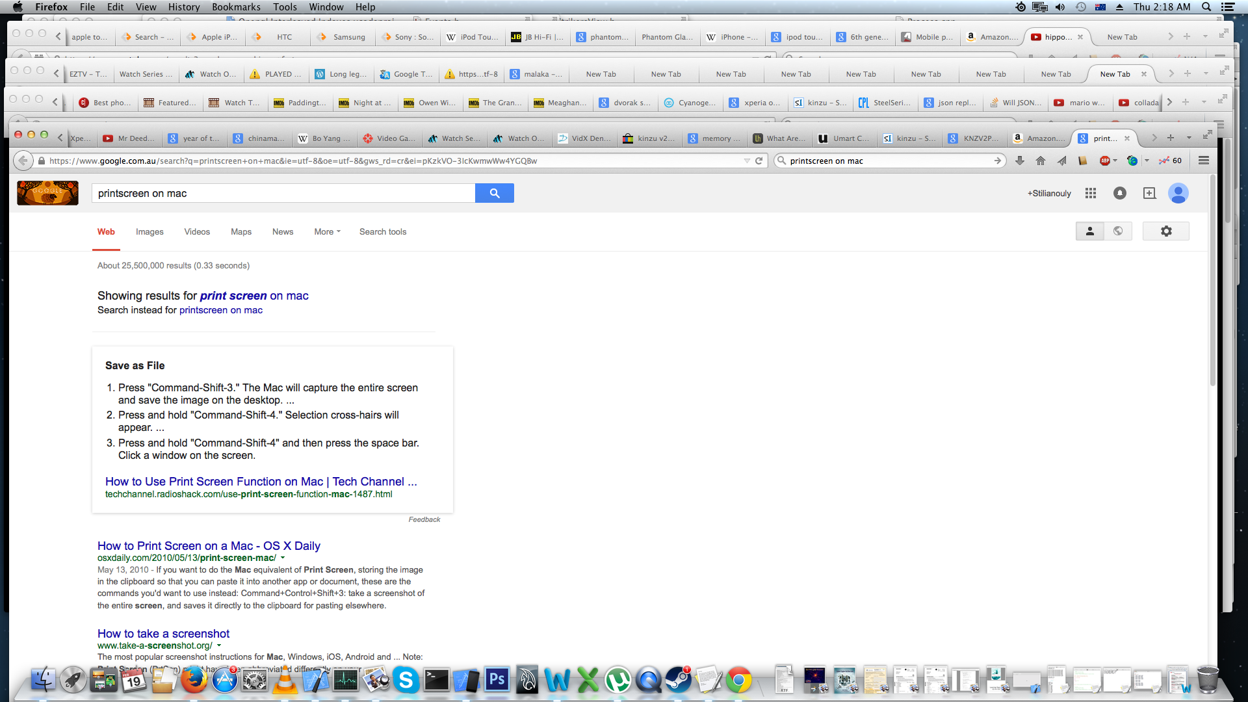Image resolution: width=1248 pixels, height=702 pixels.
Task: Switch to the News search tab
Action: 283,231
